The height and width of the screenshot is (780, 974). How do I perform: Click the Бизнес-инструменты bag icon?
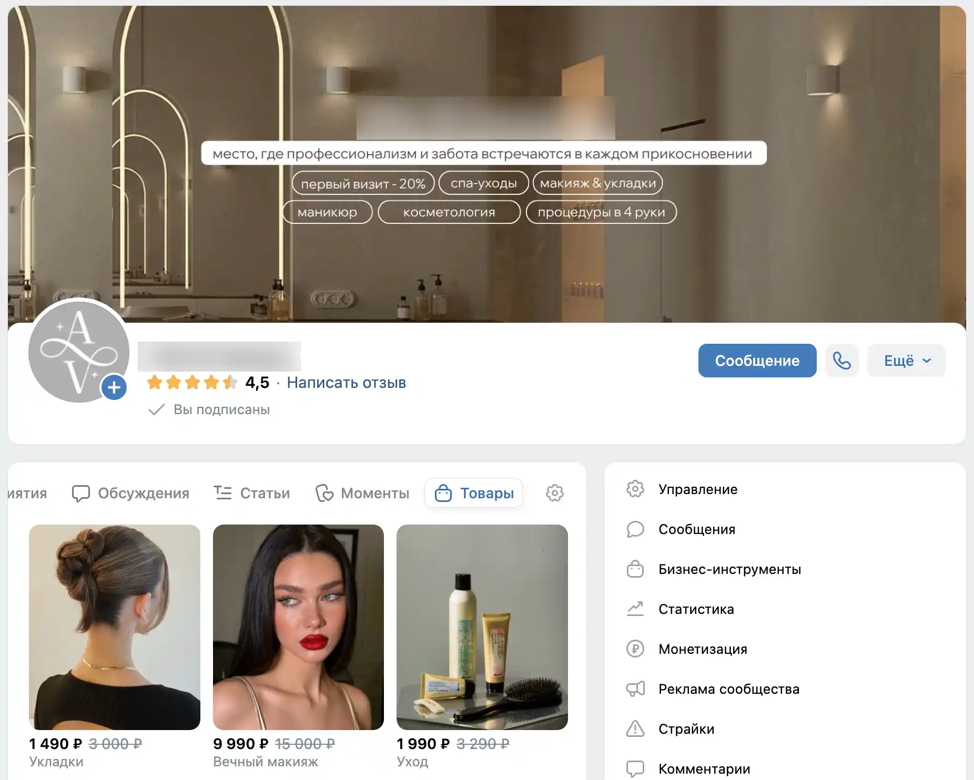(x=635, y=569)
